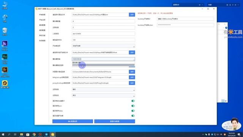Select the fifth left sidebar menu item
This screenshot has height=137, width=243.
pyautogui.click(x=42, y=35)
